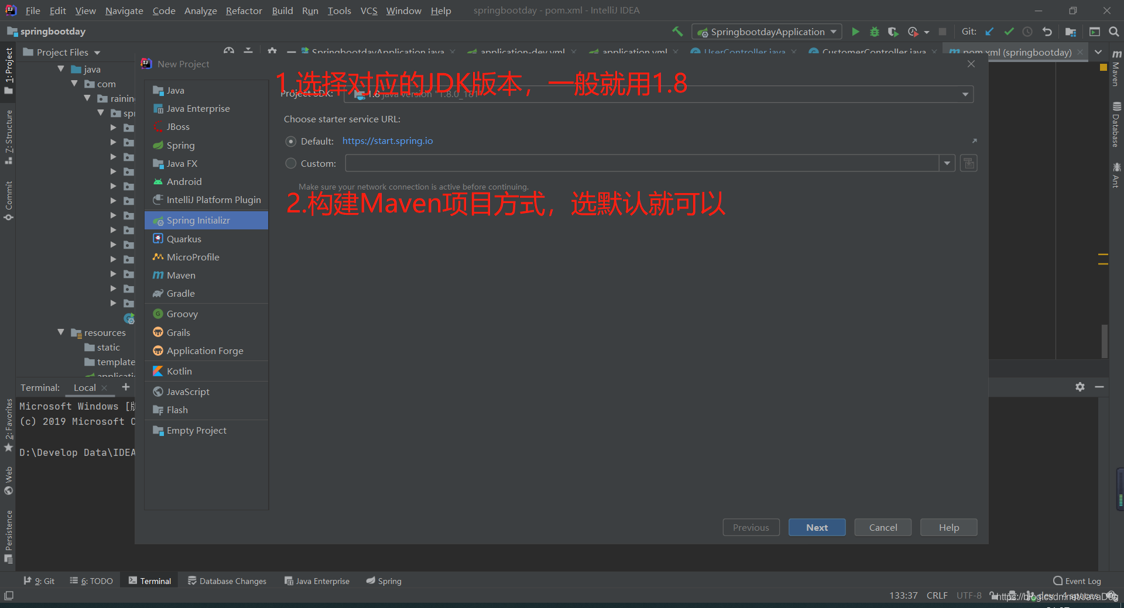The width and height of the screenshot is (1124, 608).
Task: Rollback changes with undo arrow icon
Action: click(1047, 32)
